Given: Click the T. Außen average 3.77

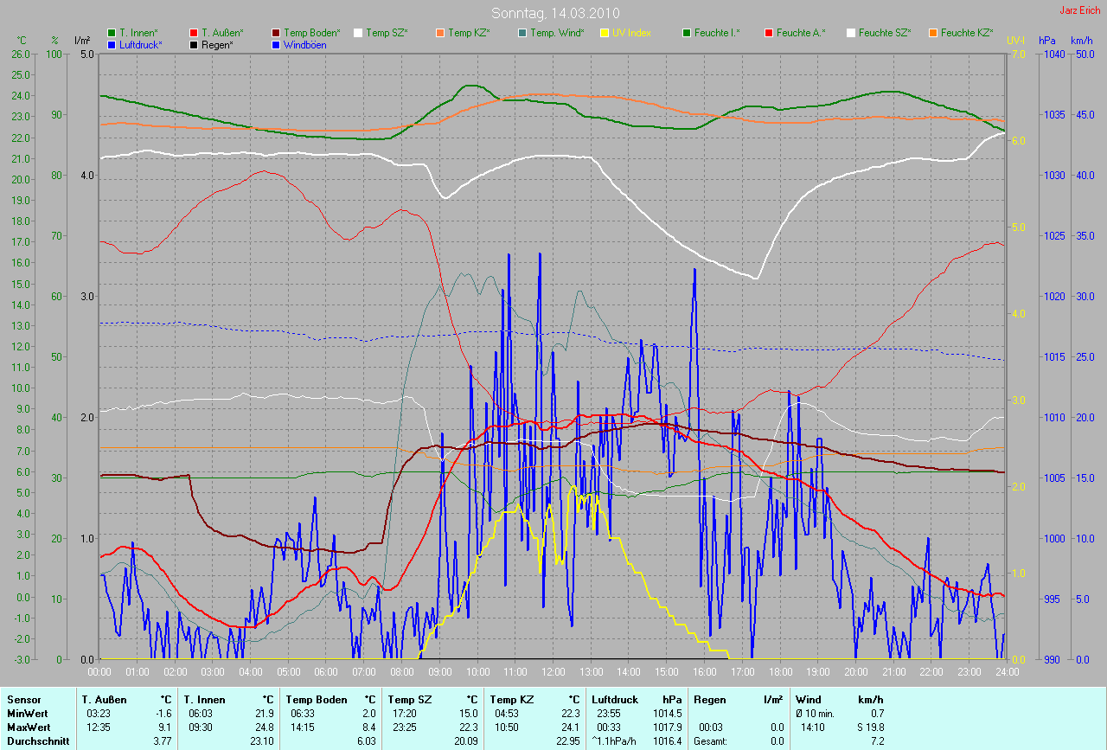Looking at the screenshot, I should point(163,741).
